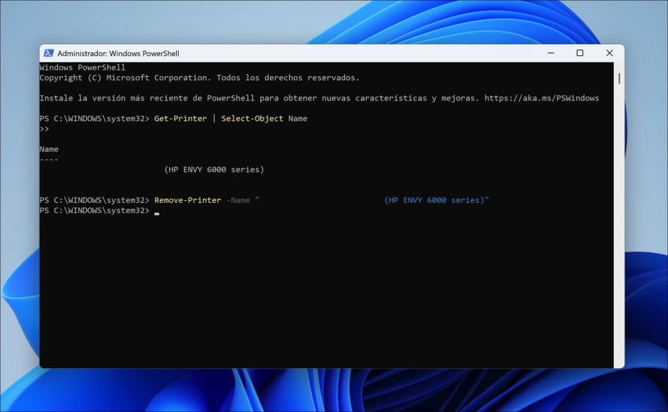The image size is (668, 412).
Task: Click the title 'Administrador: Windows PowerShell'
Action: (118, 53)
